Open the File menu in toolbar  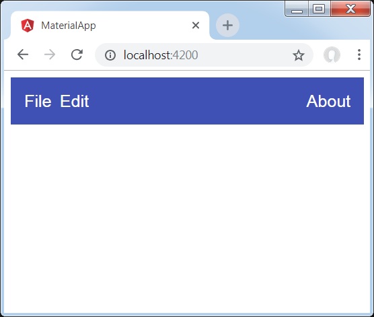[x=38, y=101]
